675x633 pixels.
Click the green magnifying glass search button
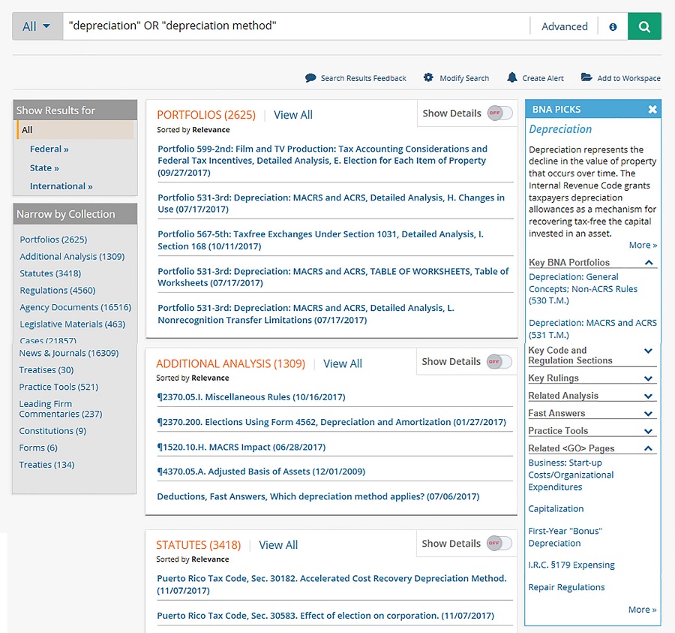tap(644, 26)
